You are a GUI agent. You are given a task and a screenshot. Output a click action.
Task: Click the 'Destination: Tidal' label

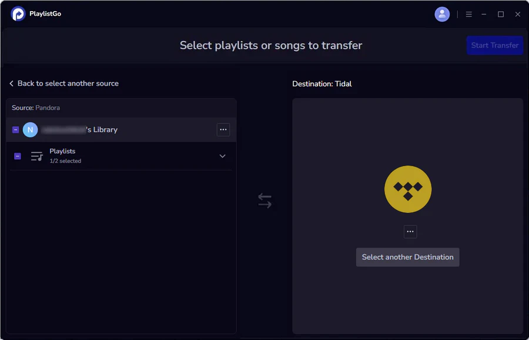click(x=322, y=84)
